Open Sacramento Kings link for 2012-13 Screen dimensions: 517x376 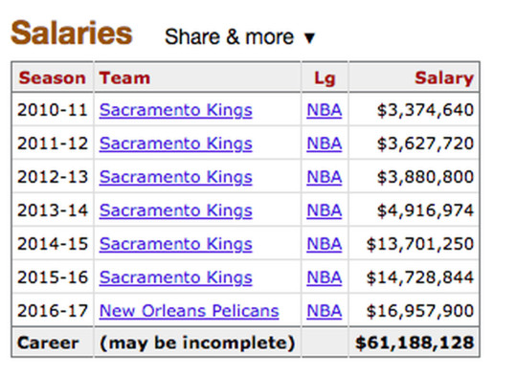pyautogui.click(x=176, y=177)
